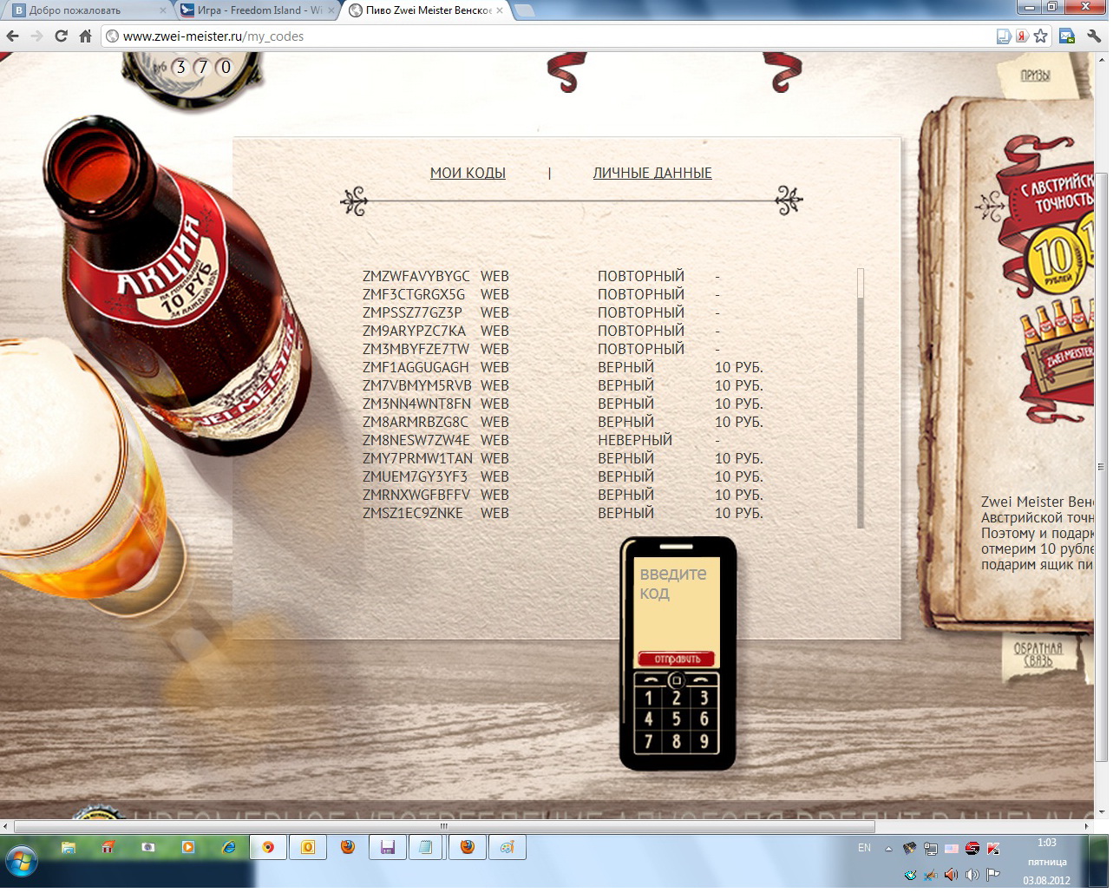The width and height of the screenshot is (1113, 893).
Task: Click the codes list scrollbar thumb
Action: pyautogui.click(x=861, y=283)
